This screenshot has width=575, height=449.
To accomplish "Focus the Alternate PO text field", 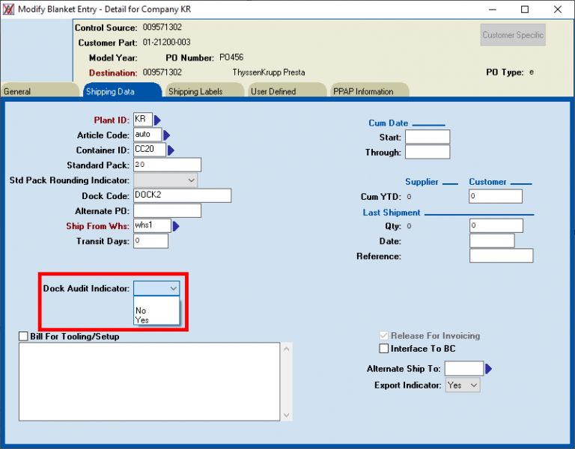I will point(167,211).
